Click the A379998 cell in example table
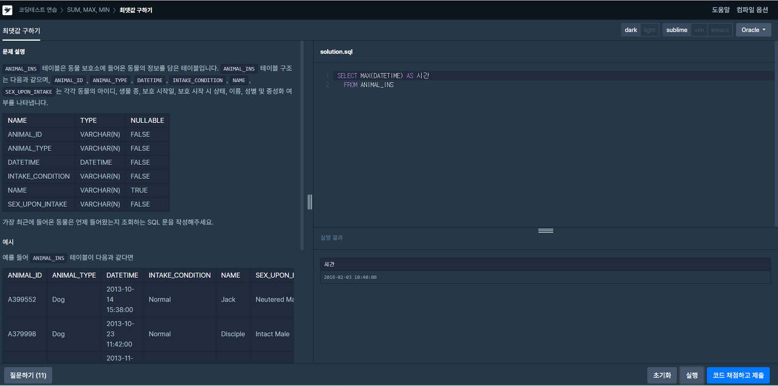 click(x=25, y=334)
